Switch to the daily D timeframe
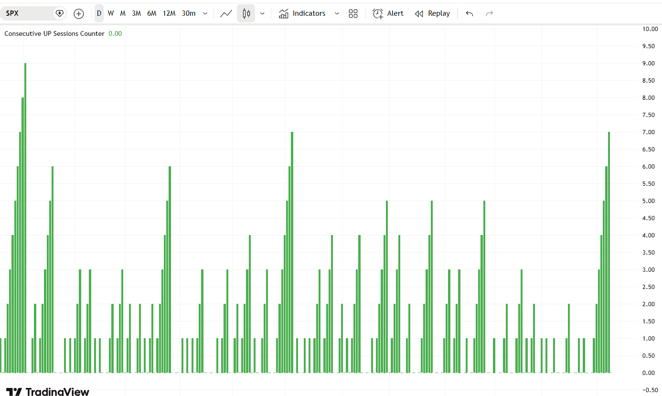The height and width of the screenshot is (396, 662). [99, 13]
